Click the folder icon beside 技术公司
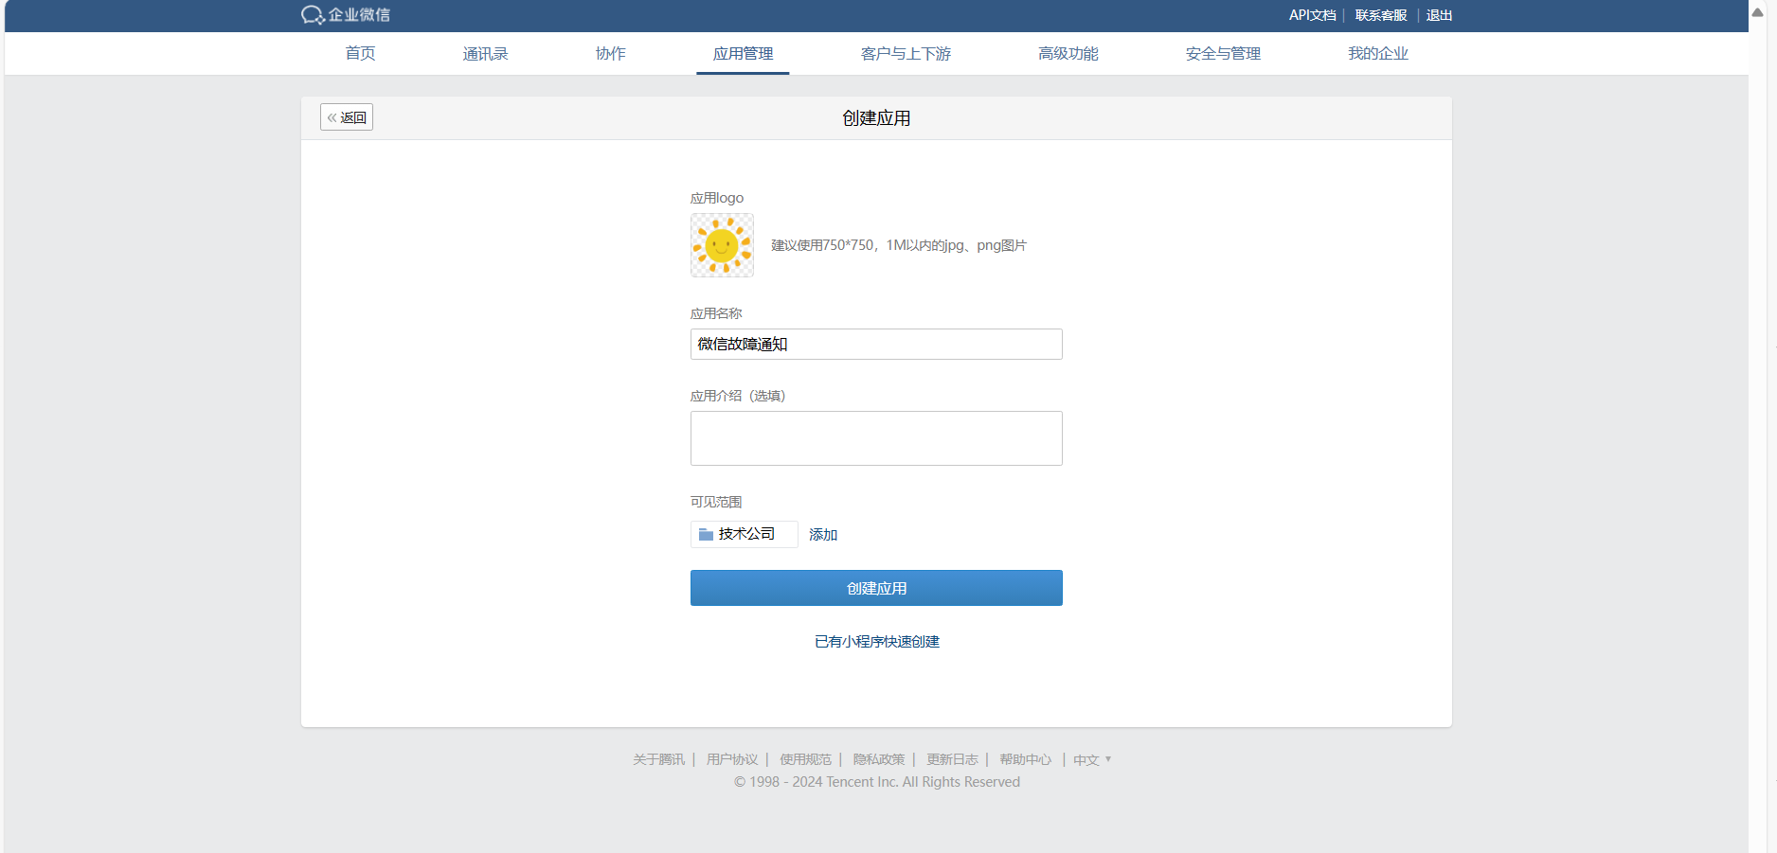 pyautogui.click(x=706, y=535)
